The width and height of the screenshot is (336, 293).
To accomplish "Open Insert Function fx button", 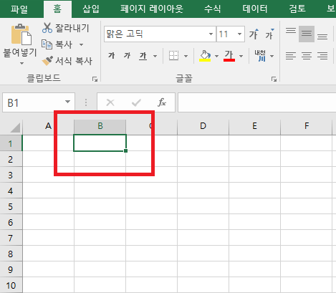I will [x=162, y=102].
